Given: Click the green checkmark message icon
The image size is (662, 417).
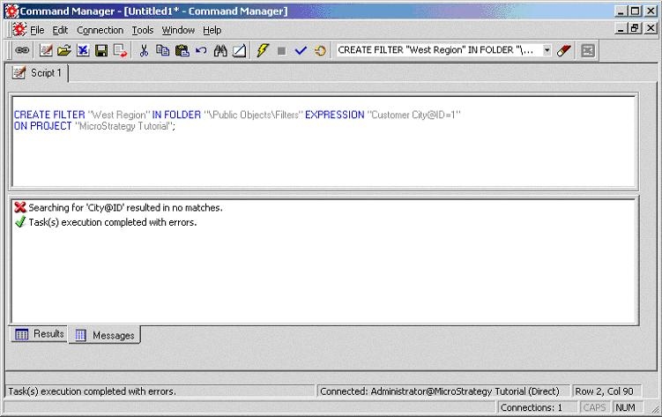Looking at the screenshot, I should click(20, 221).
